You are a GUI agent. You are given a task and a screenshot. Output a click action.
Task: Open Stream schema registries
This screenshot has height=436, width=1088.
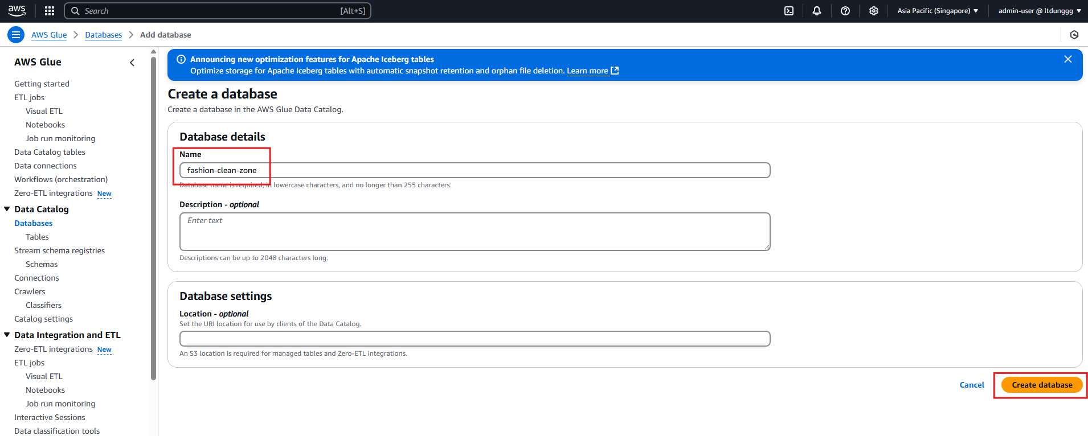point(59,250)
